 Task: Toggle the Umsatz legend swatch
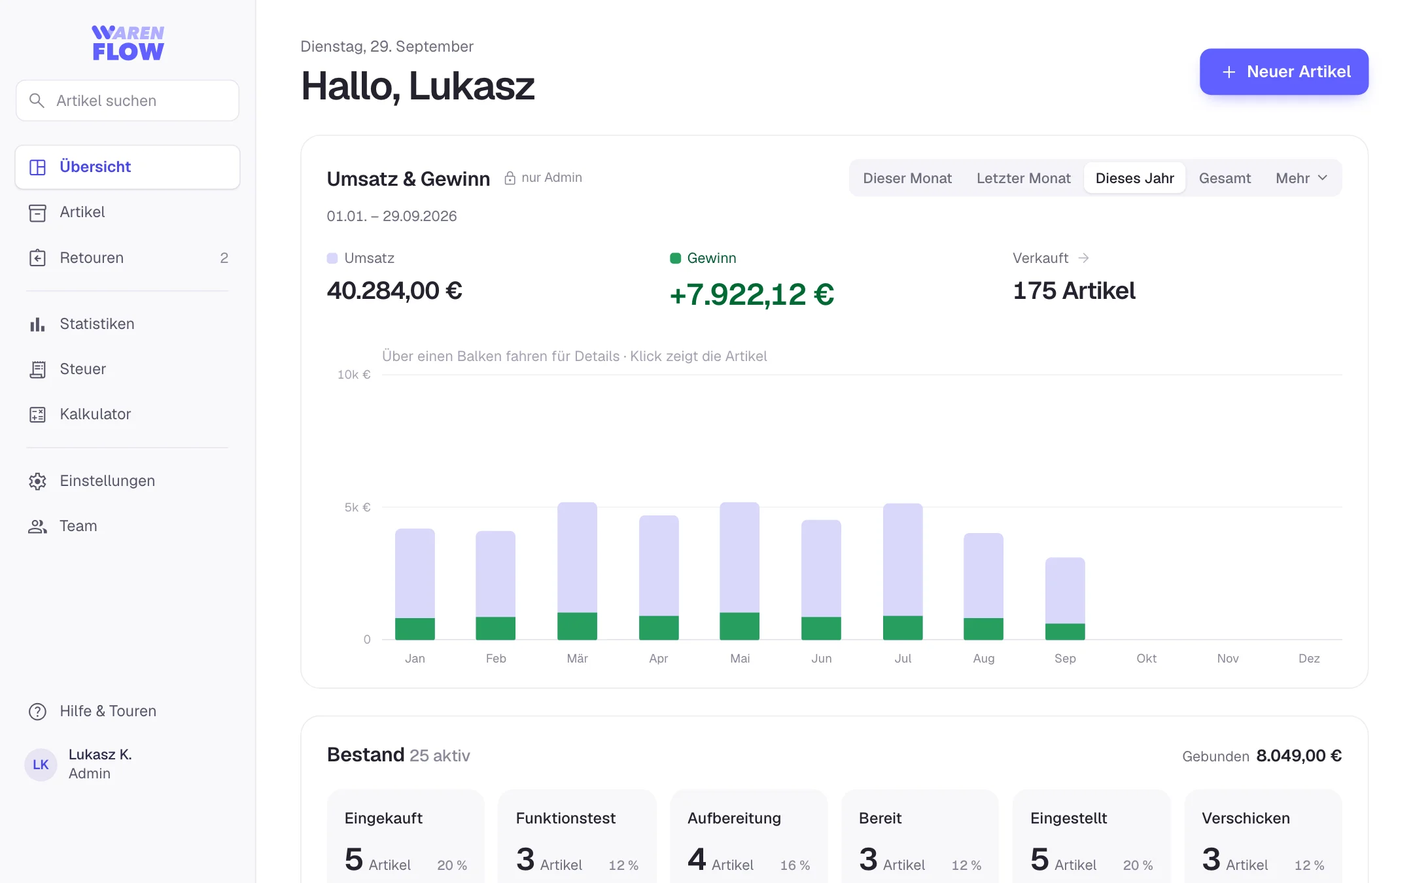(332, 258)
